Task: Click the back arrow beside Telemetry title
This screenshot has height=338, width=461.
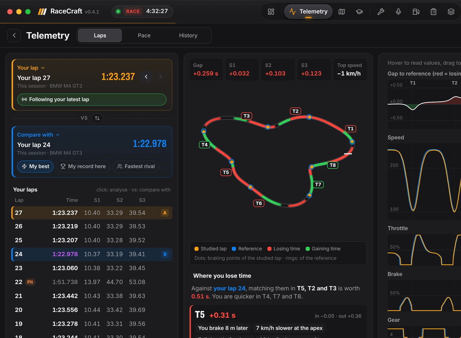Action: (14, 35)
